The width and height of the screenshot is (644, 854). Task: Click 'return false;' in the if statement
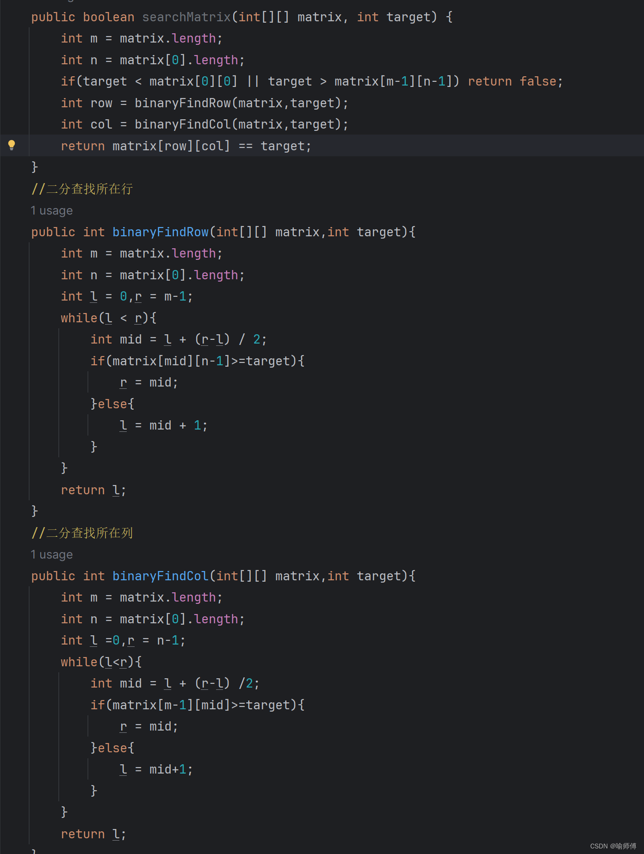[x=515, y=81]
